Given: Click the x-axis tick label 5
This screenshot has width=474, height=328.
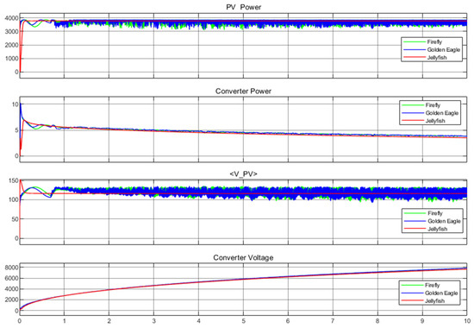Looking at the screenshot, I should point(243,321).
